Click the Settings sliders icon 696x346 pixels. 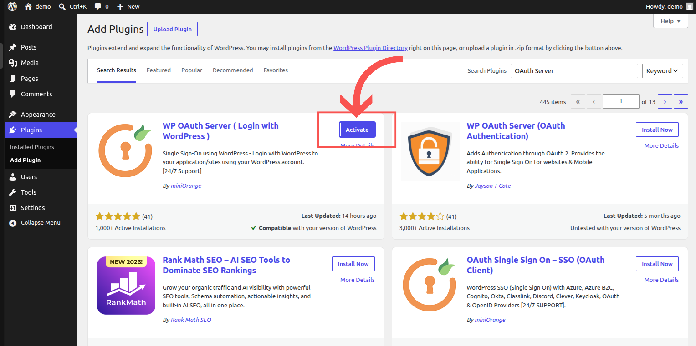click(x=13, y=208)
